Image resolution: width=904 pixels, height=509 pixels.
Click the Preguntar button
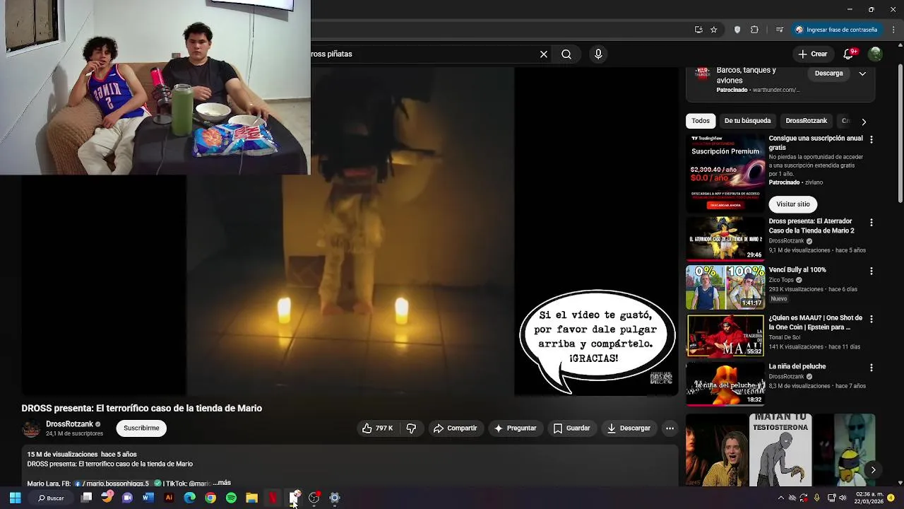pyautogui.click(x=516, y=428)
